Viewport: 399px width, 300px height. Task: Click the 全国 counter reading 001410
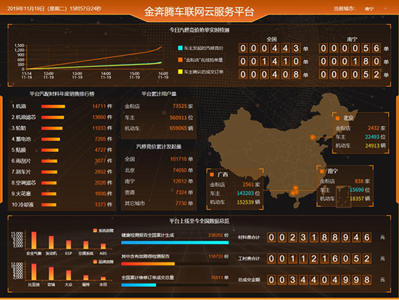[269, 61]
